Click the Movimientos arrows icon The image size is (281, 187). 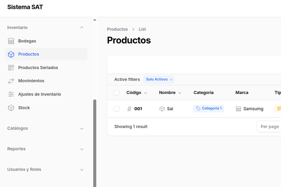pos(11,81)
